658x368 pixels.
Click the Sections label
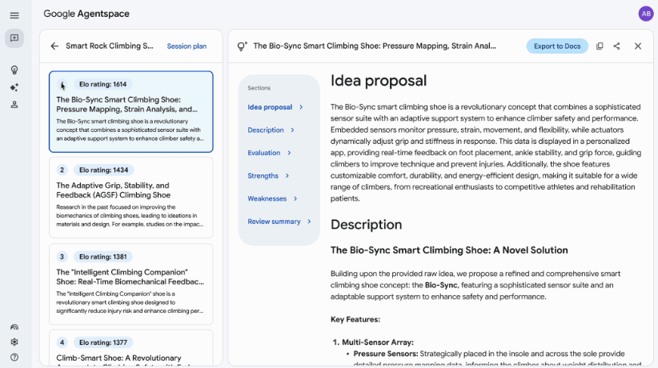click(x=259, y=88)
